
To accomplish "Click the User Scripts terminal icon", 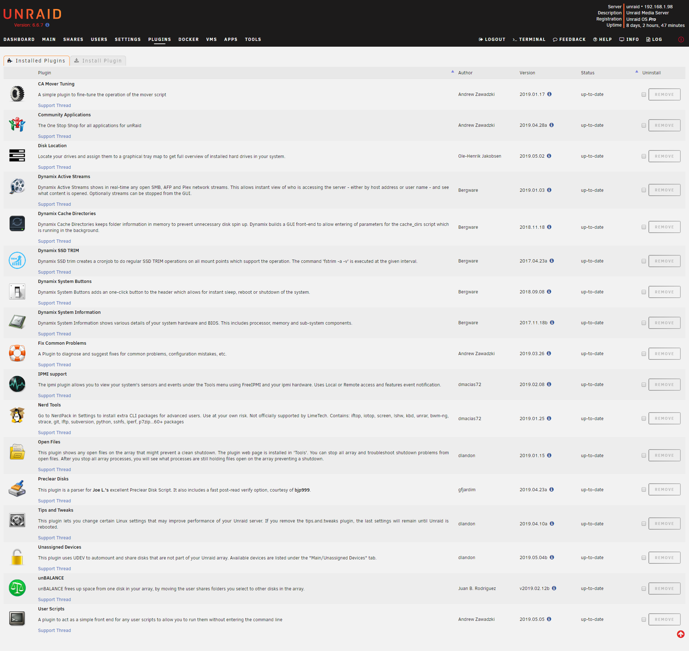I will coord(17,619).
